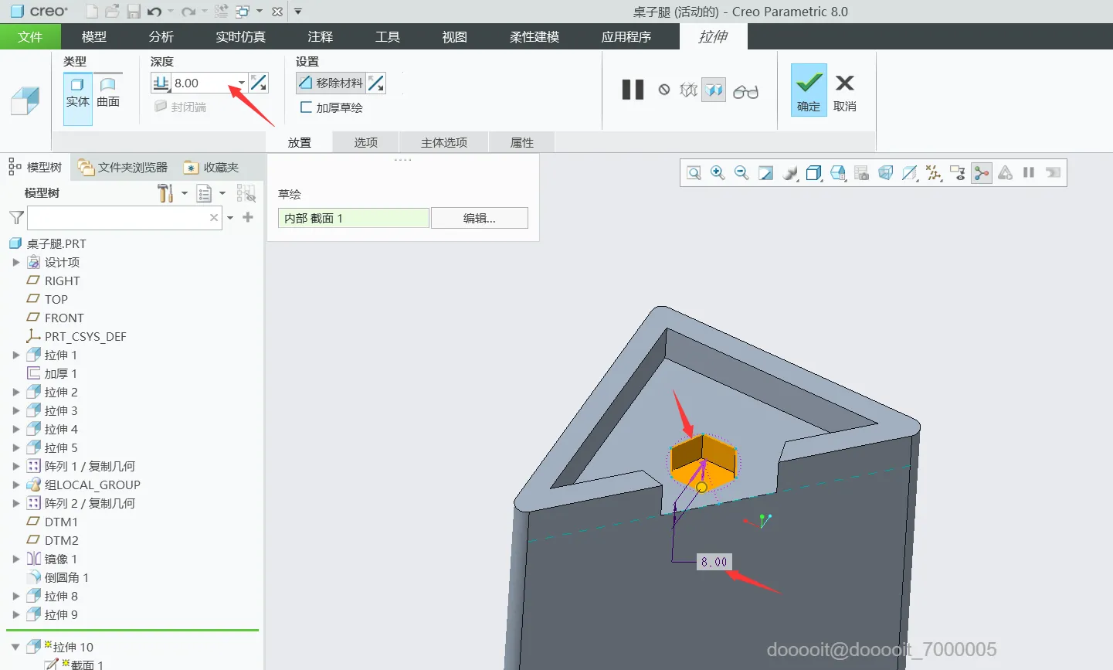This screenshot has width=1113, height=670.
Task: Select the Zoom Out tool
Action: pos(741,172)
